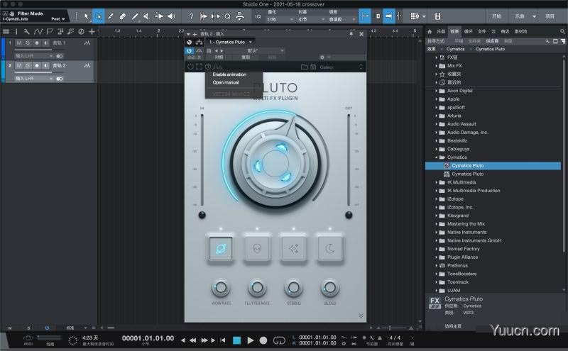This screenshot has height=351, width=568.
Task: Open track 1 input L+R dropdown
Action: click(x=33, y=56)
